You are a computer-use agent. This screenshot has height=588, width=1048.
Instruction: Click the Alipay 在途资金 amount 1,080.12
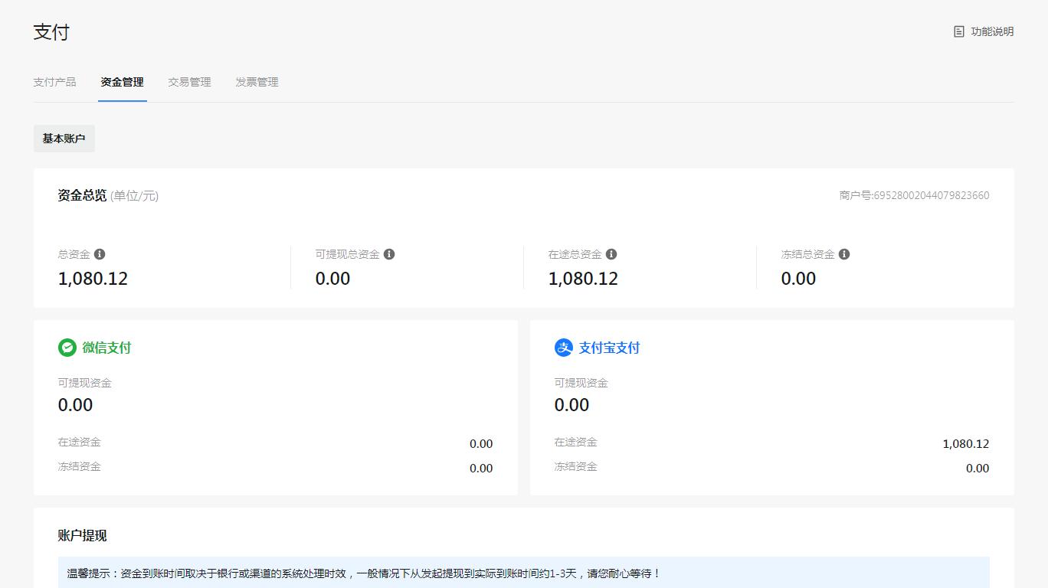pyautogui.click(x=965, y=444)
